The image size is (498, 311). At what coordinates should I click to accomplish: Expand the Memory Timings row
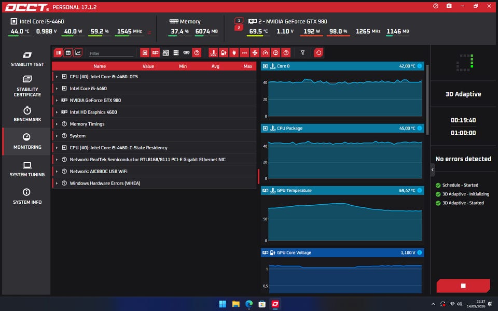coord(57,124)
